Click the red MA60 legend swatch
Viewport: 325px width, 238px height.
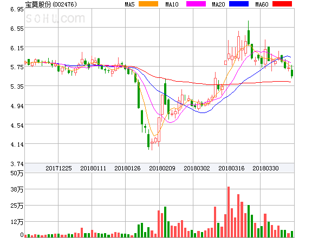click(x=282, y=4)
